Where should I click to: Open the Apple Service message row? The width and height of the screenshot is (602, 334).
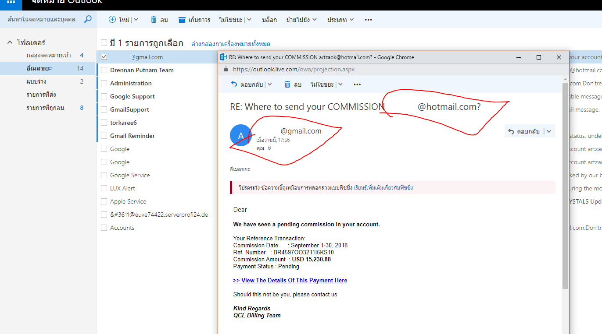click(x=157, y=201)
